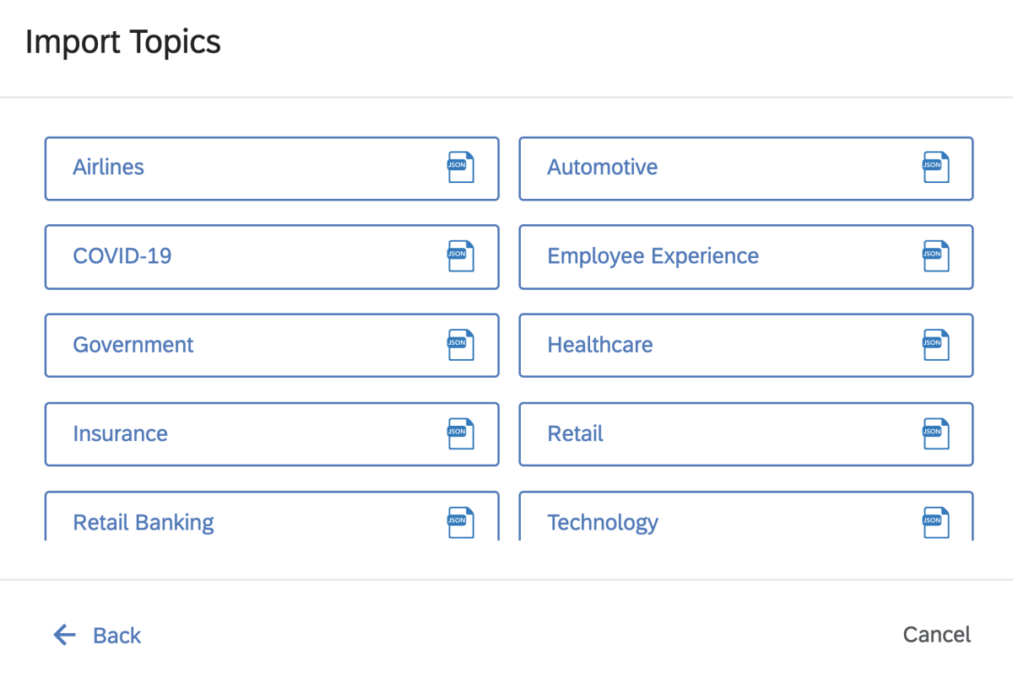
Task: Click the JSON file icon on Technology
Action: (x=934, y=519)
